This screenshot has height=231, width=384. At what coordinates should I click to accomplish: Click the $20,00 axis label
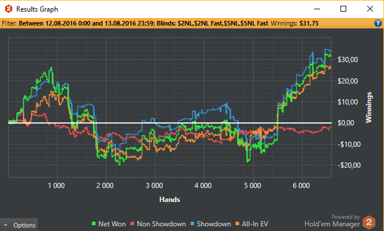348,81
